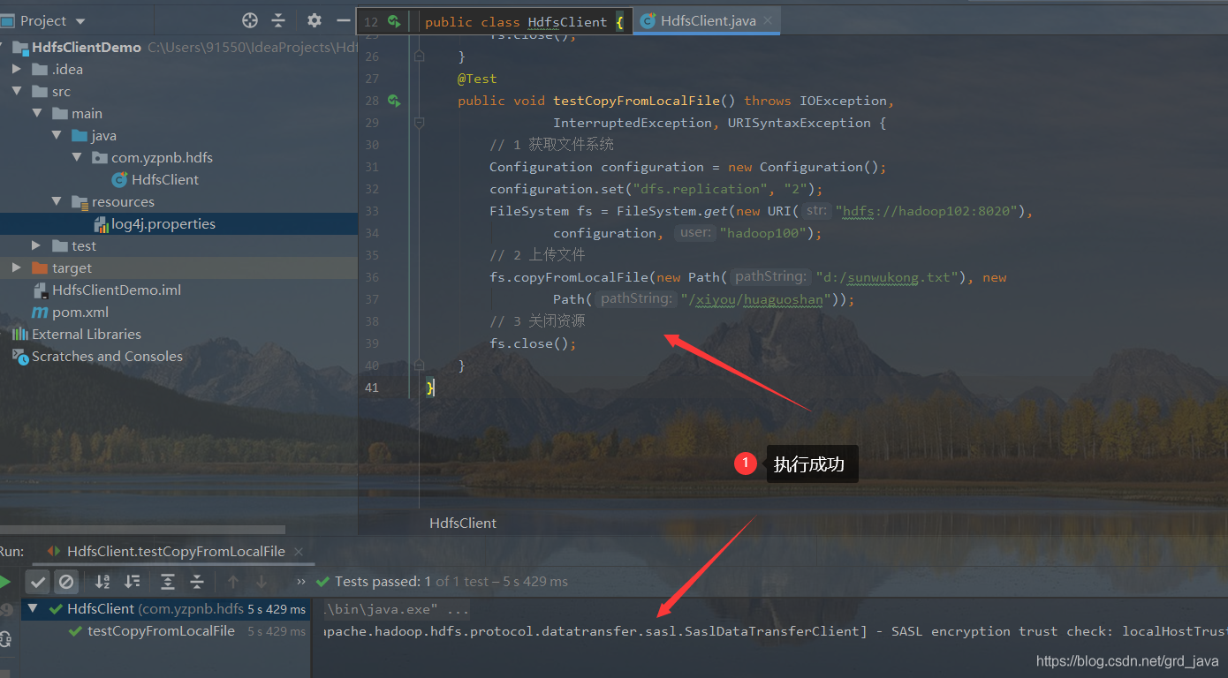Viewport: 1228px width, 678px height.
Task: Toggle Show Passed tests checkmark button
Action: pos(37,581)
